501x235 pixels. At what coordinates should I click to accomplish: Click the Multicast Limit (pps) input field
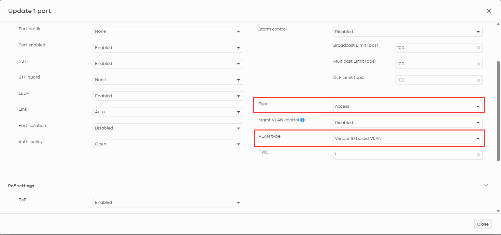click(x=439, y=64)
